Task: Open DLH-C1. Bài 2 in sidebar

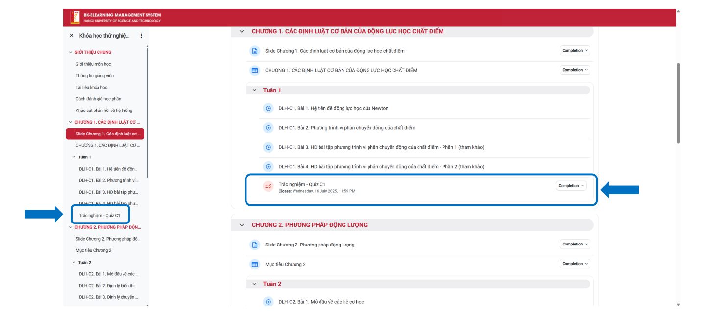Action: [108, 181]
